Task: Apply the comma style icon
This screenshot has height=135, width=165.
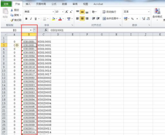Action: click(137, 19)
